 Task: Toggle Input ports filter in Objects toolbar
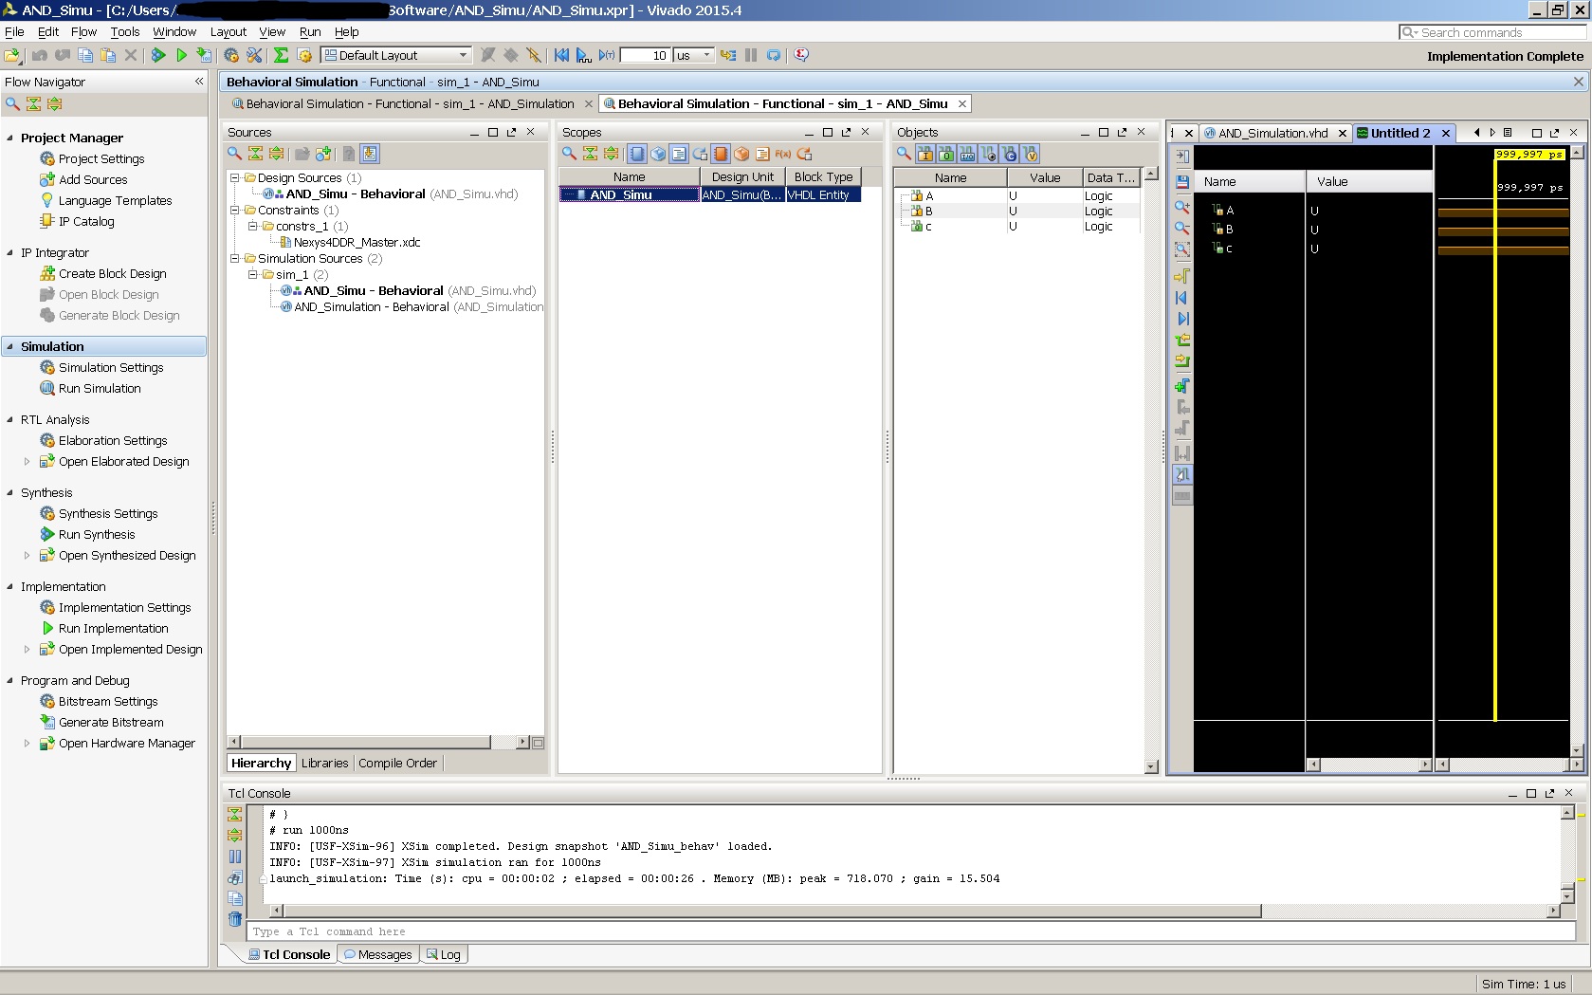point(925,154)
